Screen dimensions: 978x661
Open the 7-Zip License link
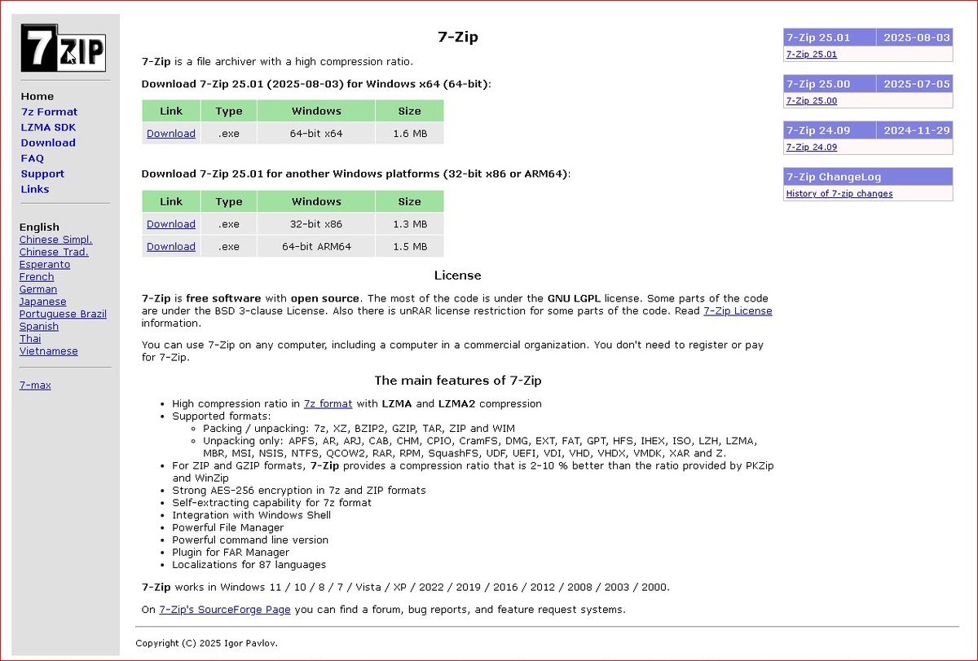point(738,311)
